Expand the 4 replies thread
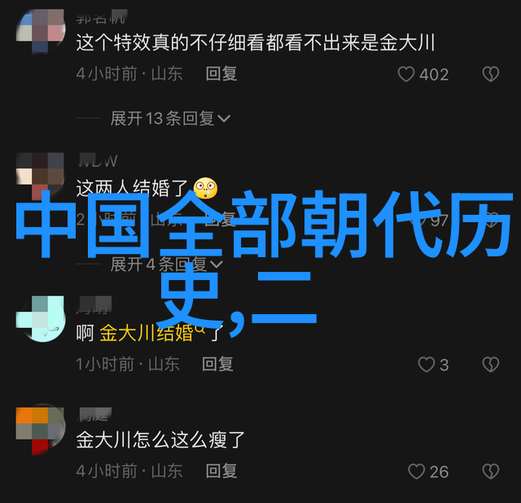Screen dimensions: 521x503 [166, 265]
